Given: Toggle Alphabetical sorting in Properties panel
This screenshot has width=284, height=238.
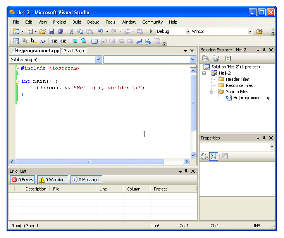Looking at the screenshot, I should coord(213,156).
